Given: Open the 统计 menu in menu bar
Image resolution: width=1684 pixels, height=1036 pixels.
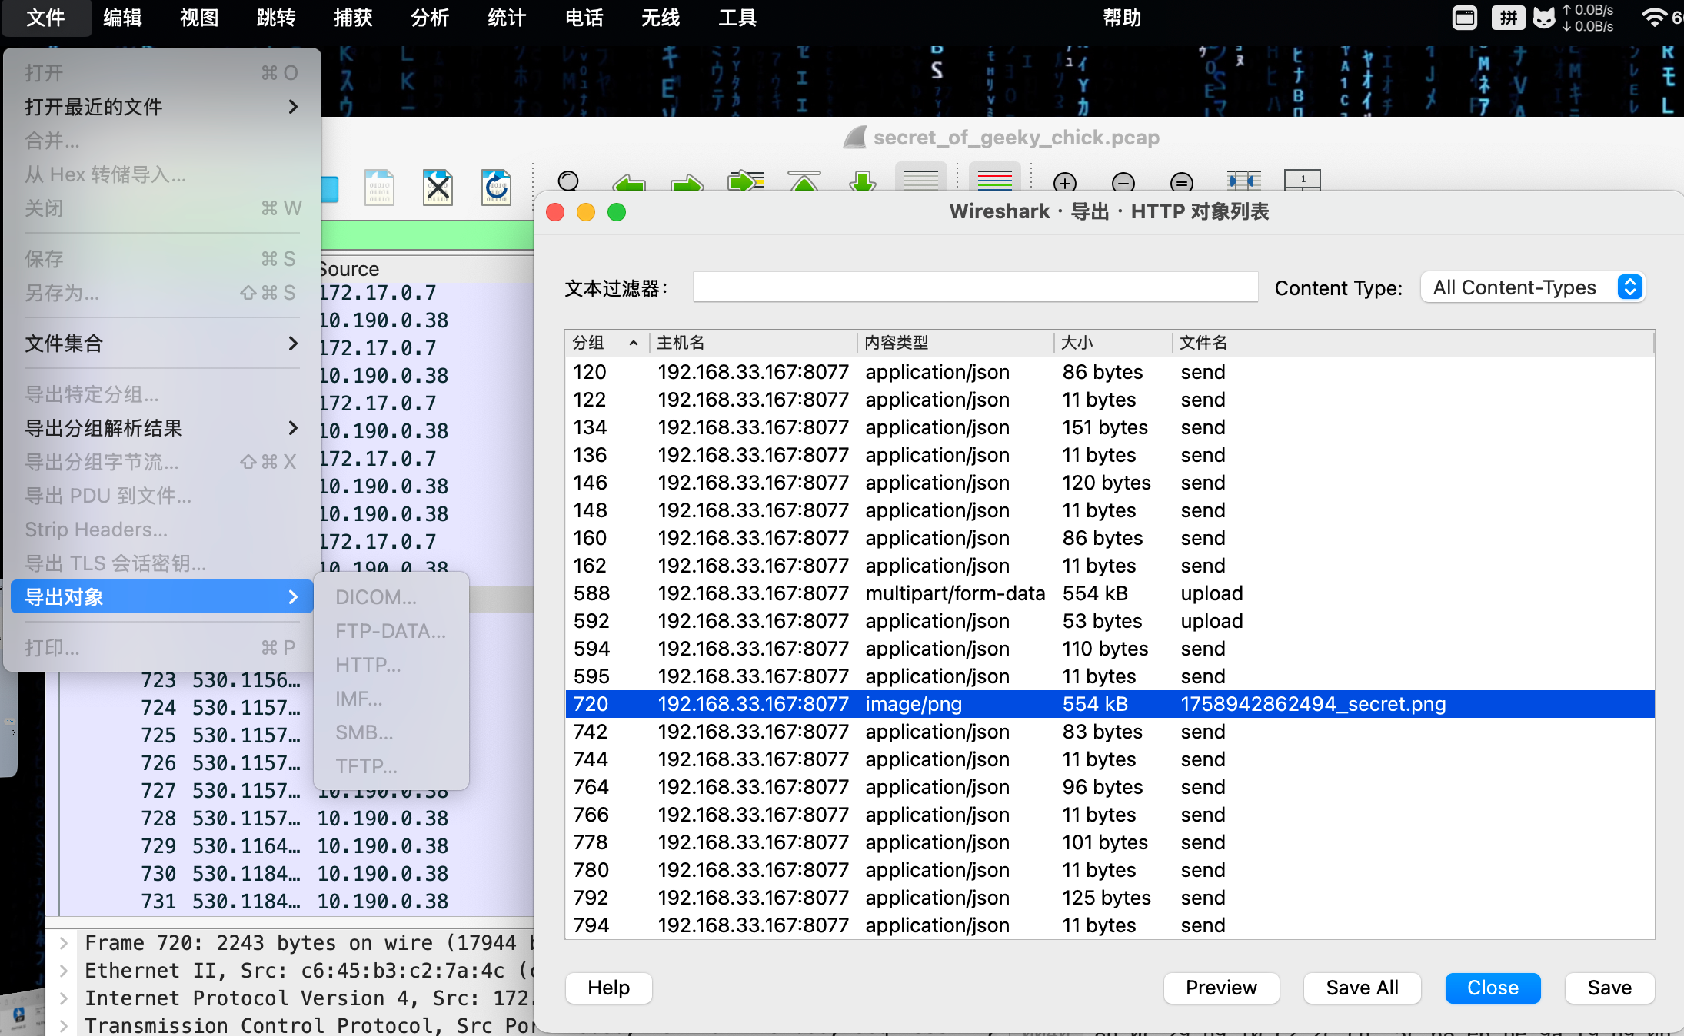Looking at the screenshot, I should pyautogui.click(x=506, y=18).
